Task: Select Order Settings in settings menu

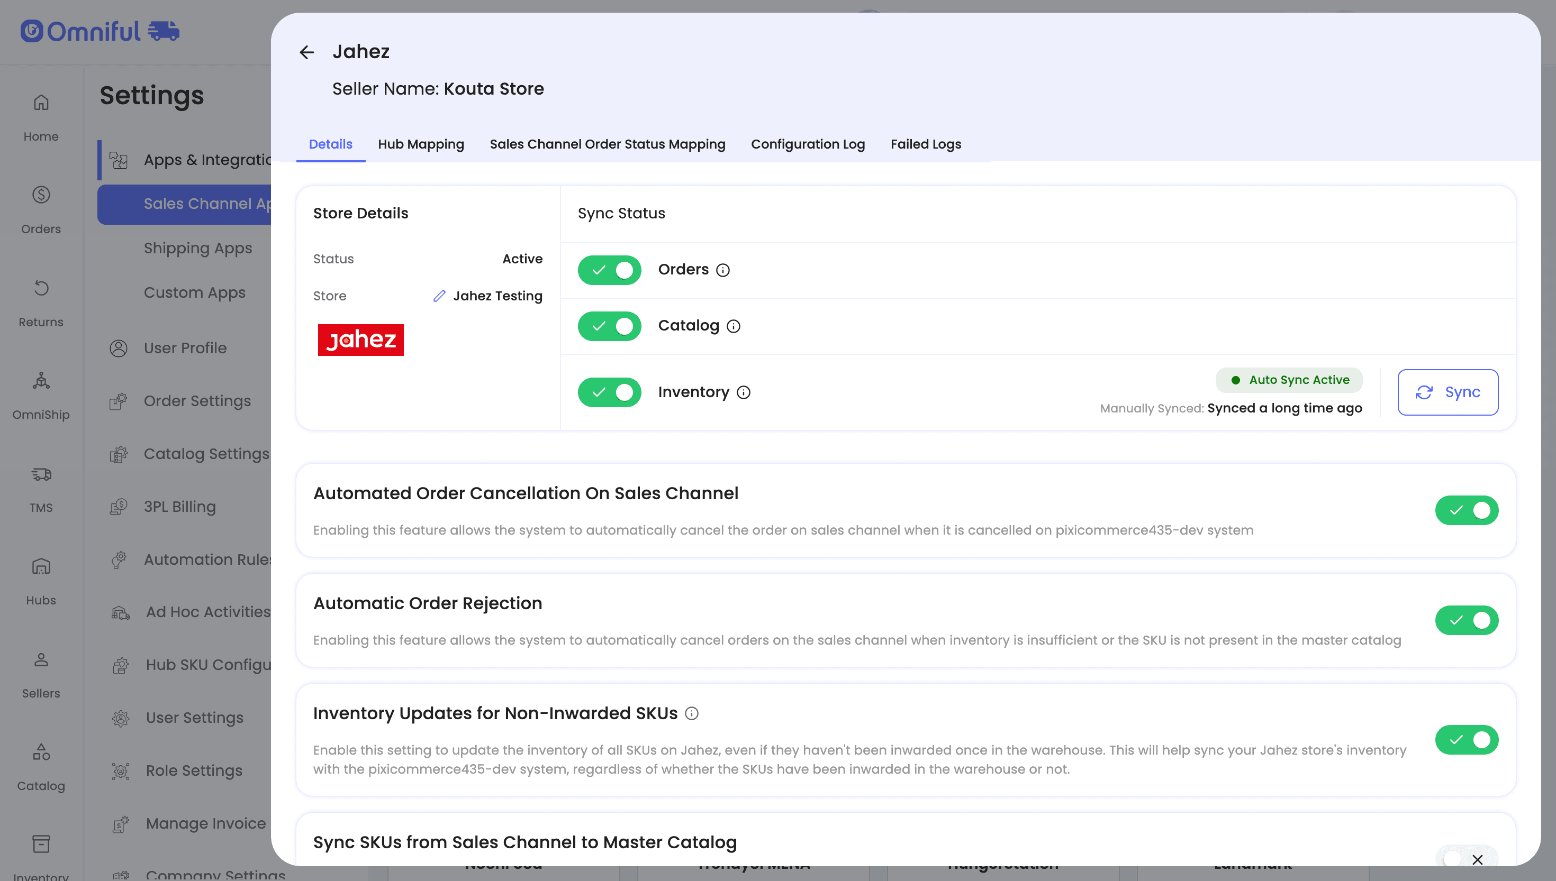Action: click(197, 401)
